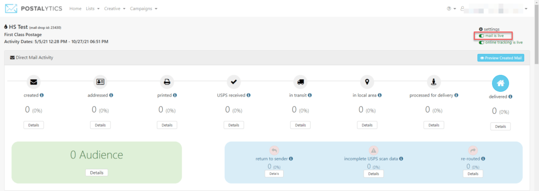The image size is (539, 191).
Task: Click the in local area pin icon
Action: pyautogui.click(x=367, y=82)
